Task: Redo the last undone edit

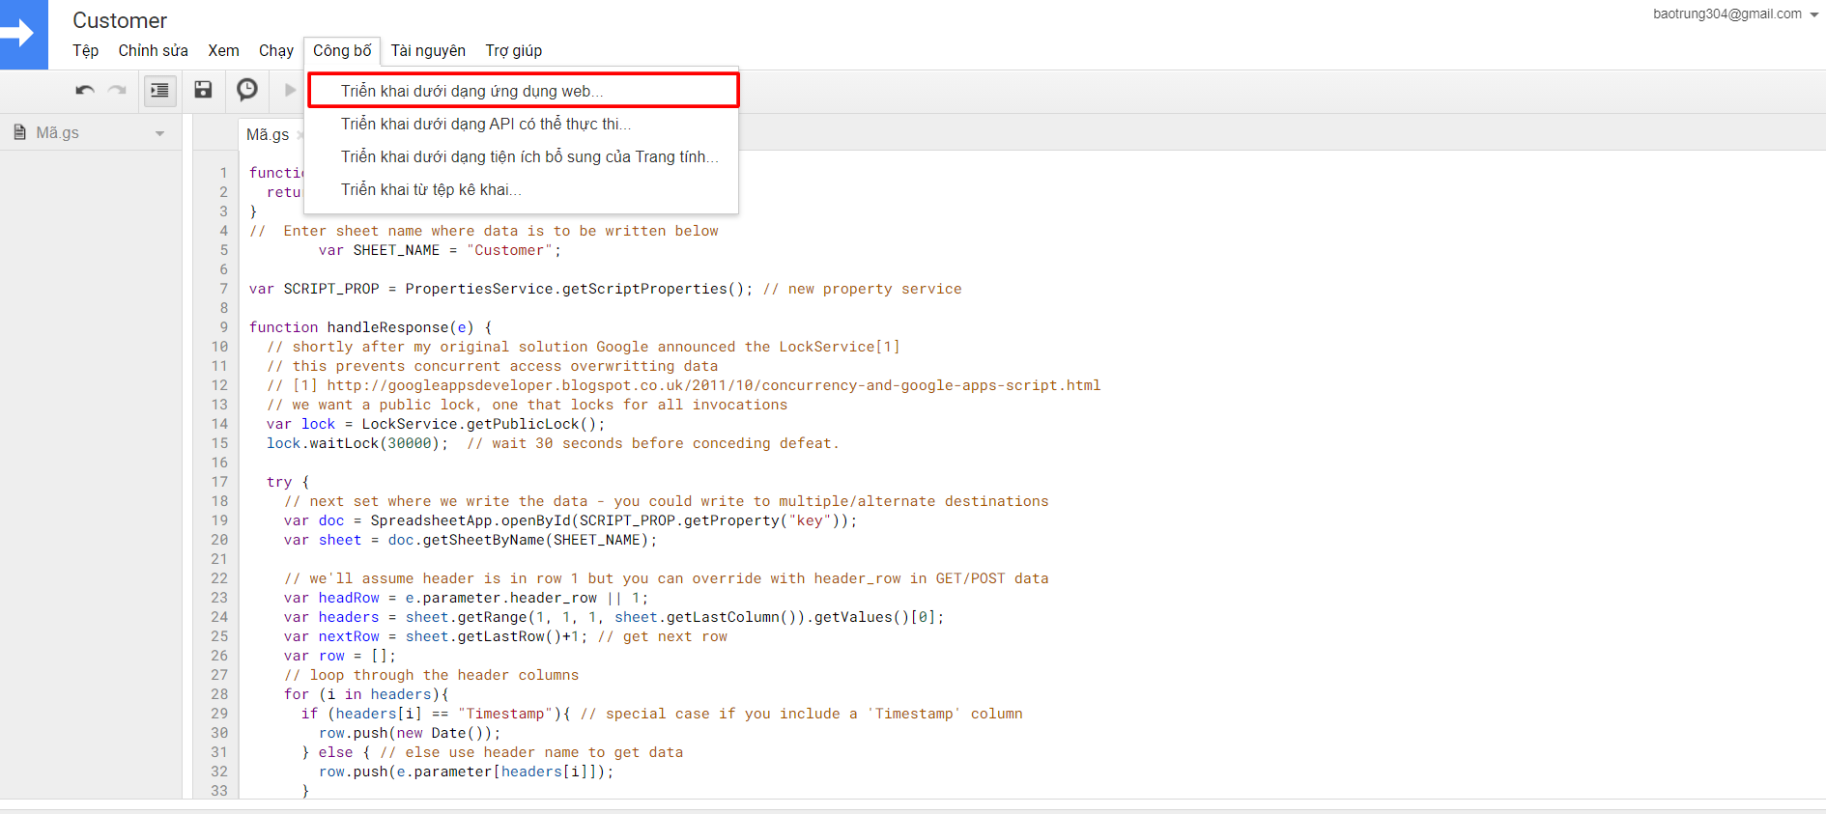Action: 117,90
